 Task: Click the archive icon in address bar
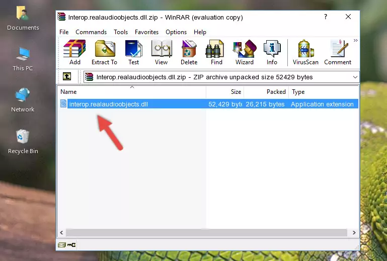coord(90,77)
